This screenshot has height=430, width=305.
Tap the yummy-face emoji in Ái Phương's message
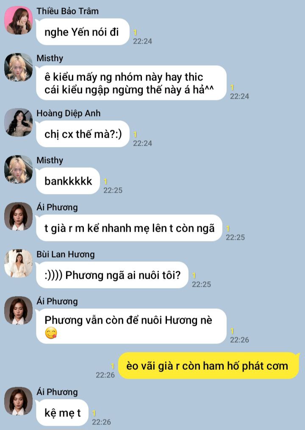tap(51, 333)
